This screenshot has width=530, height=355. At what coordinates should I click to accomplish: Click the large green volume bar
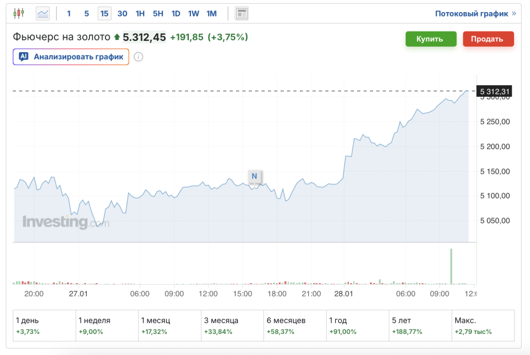451,266
